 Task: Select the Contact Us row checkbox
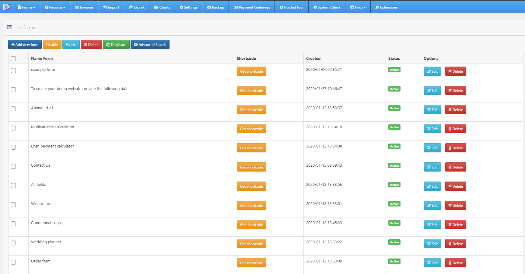click(x=13, y=166)
